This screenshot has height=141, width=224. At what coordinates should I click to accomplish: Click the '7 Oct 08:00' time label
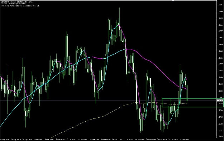(72, 140)
